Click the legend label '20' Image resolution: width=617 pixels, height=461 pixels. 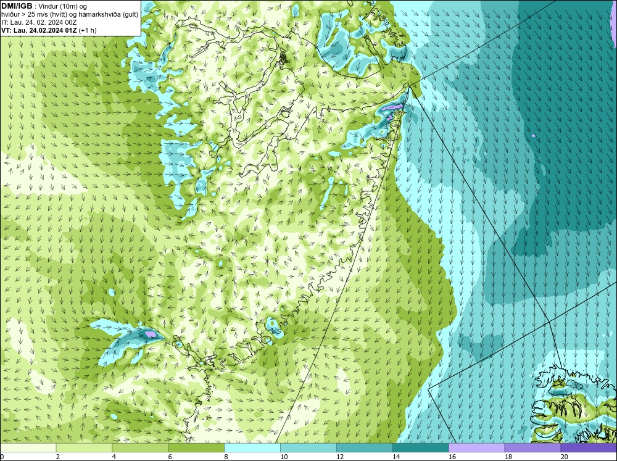565,457
